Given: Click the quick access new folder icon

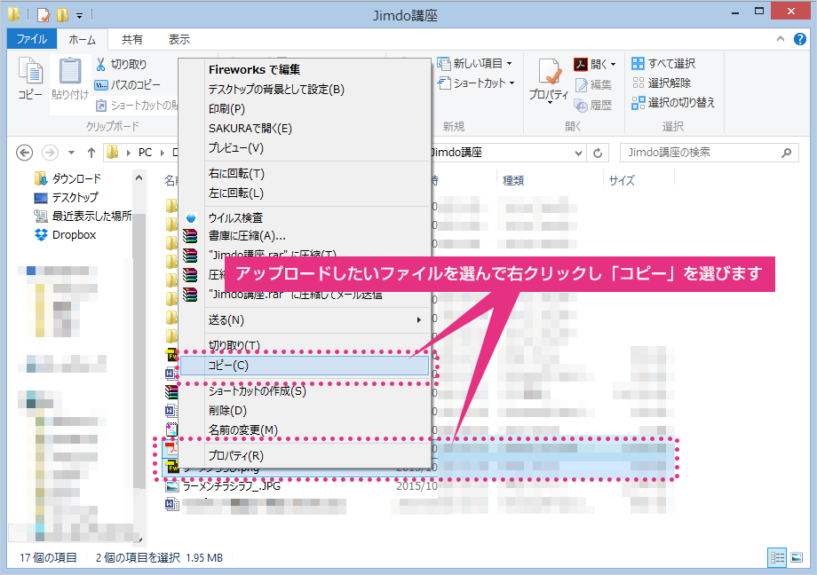Looking at the screenshot, I should point(62,15).
